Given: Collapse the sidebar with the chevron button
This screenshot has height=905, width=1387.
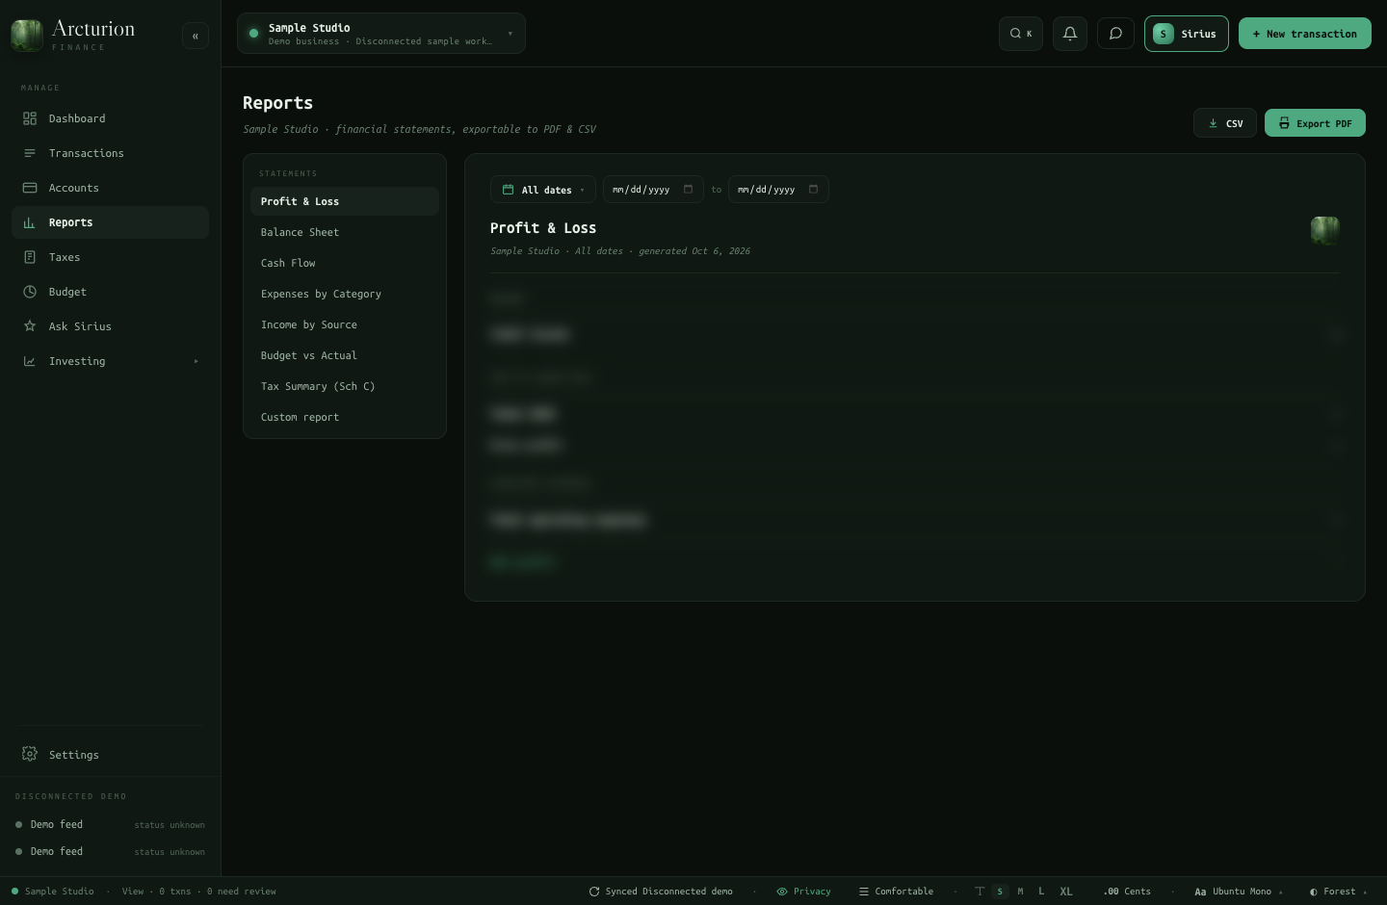Looking at the screenshot, I should (196, 36).
